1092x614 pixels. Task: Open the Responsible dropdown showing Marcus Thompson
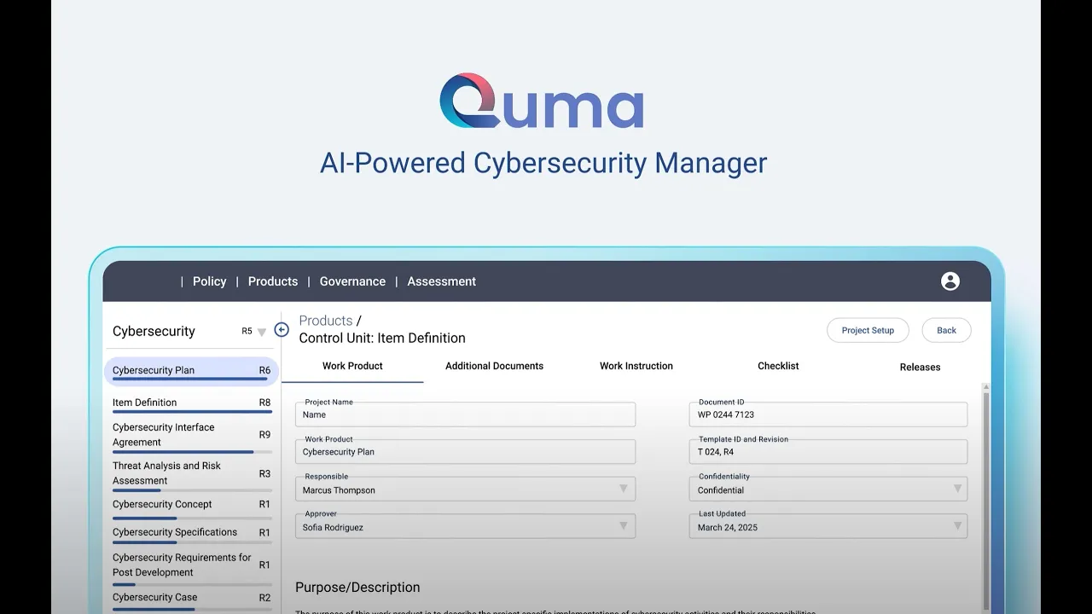click(465, 489)
